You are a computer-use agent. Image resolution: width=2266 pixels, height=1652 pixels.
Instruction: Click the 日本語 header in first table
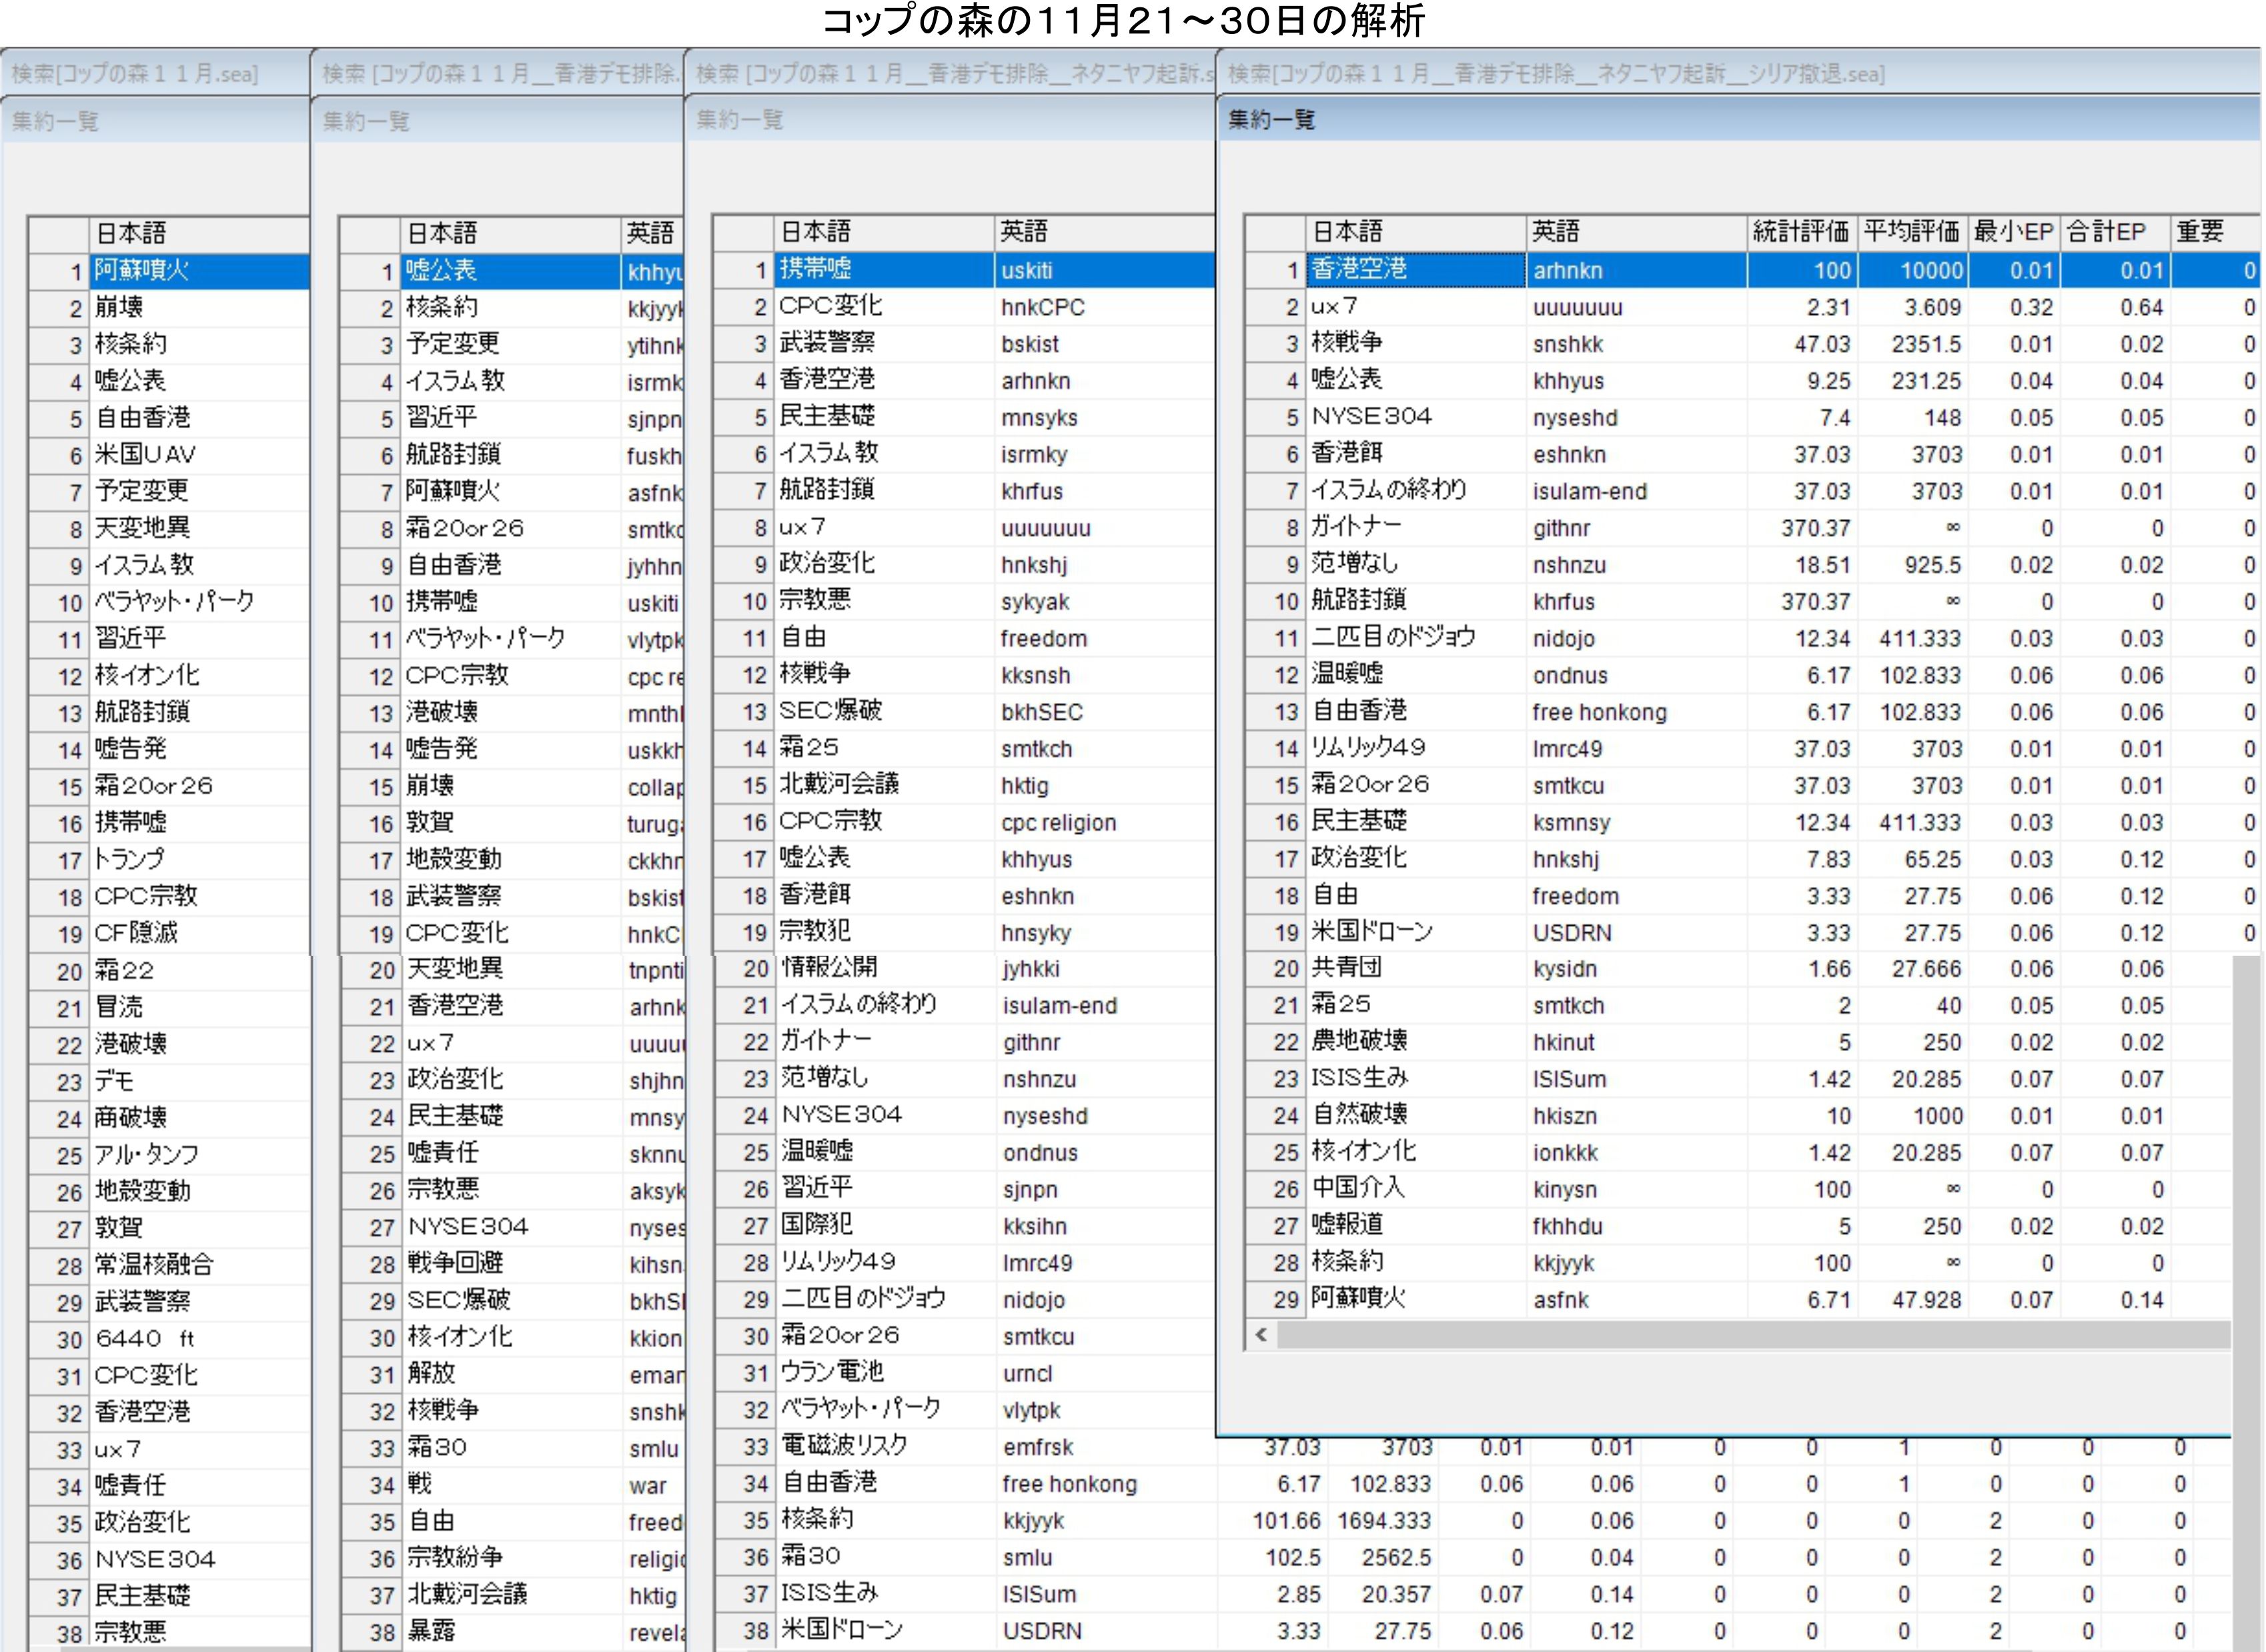coord(131,234)
